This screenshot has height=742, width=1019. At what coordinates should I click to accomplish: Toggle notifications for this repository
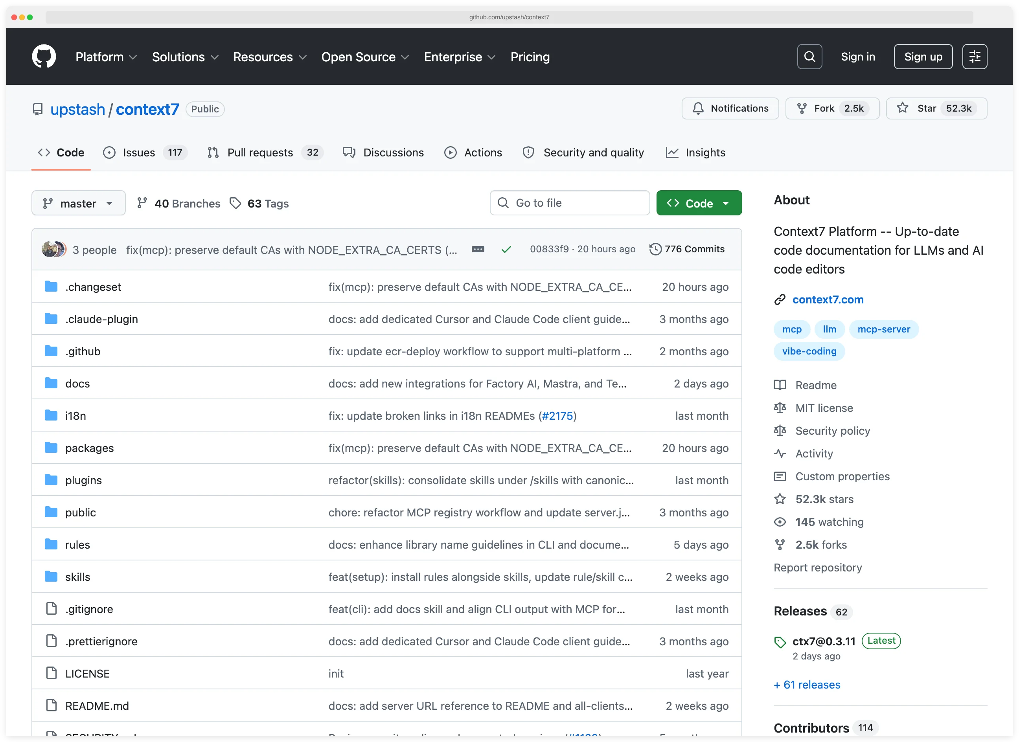tap(730, 108)
